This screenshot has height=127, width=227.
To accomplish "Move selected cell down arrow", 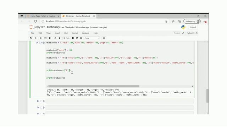I will pos(60,38).
